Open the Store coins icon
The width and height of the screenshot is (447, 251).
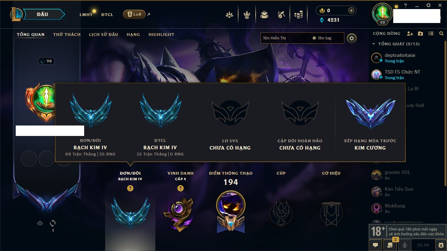299,15
